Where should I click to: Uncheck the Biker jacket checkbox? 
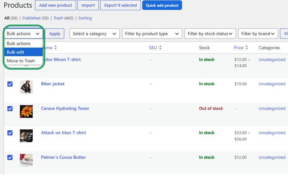(10, 84)
